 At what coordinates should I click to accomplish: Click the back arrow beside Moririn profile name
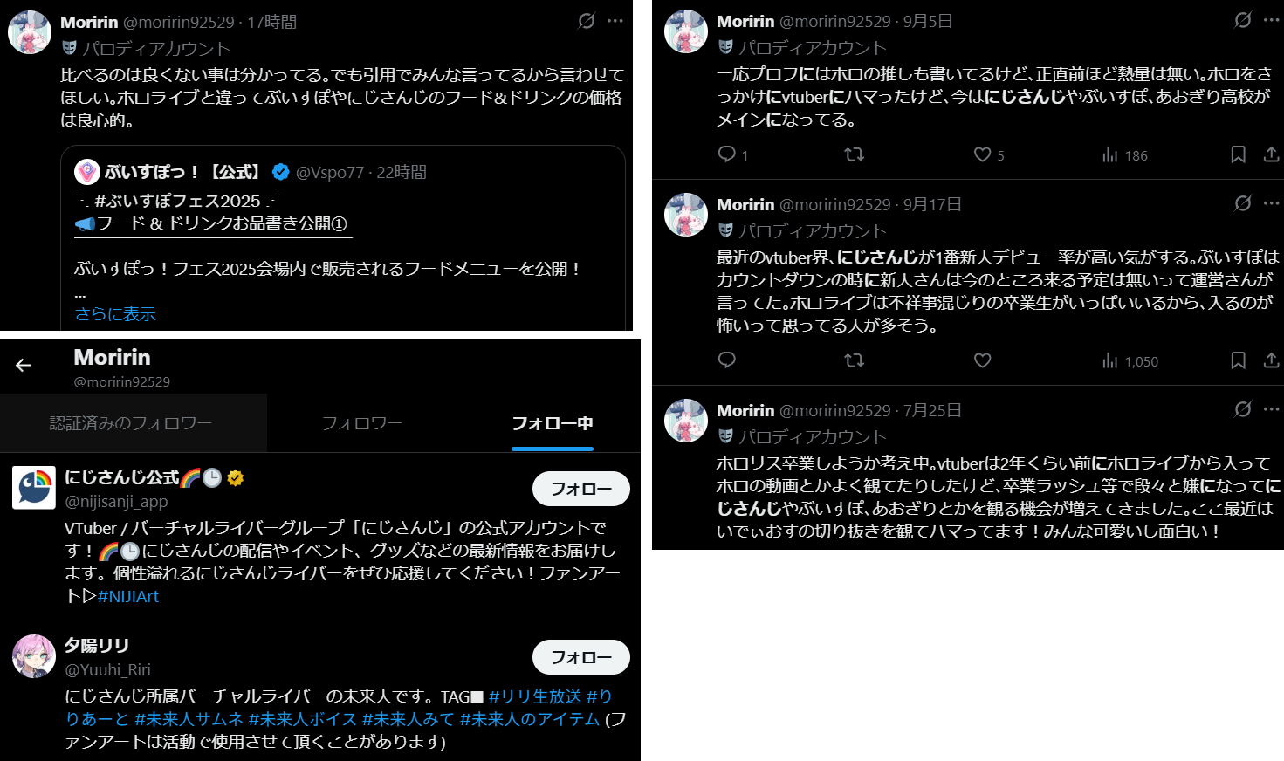(24, 366)
